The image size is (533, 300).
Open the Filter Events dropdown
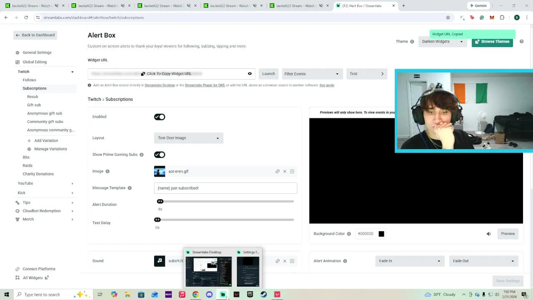tap(311, 74)
